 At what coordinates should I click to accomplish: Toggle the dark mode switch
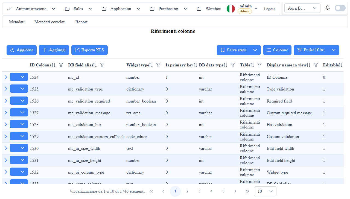point(340,8)
